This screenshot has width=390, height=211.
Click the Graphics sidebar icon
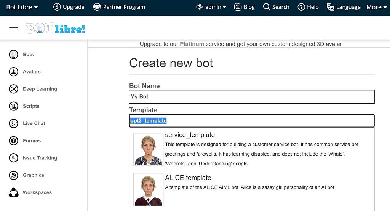point(13,175)
